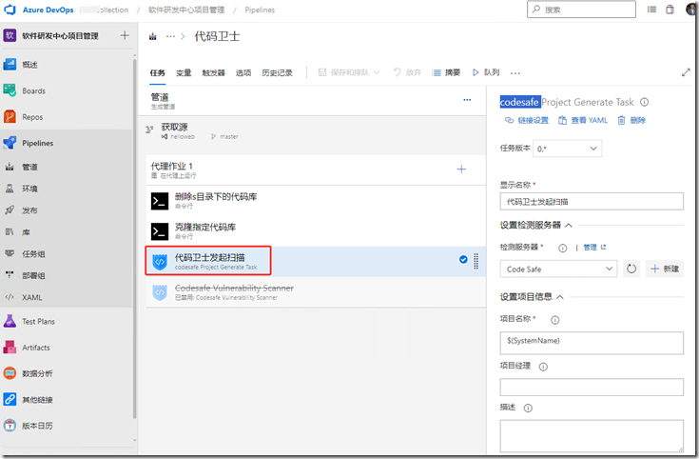Show info icon beside codesafe Project Generate Task

click(644, 102)
